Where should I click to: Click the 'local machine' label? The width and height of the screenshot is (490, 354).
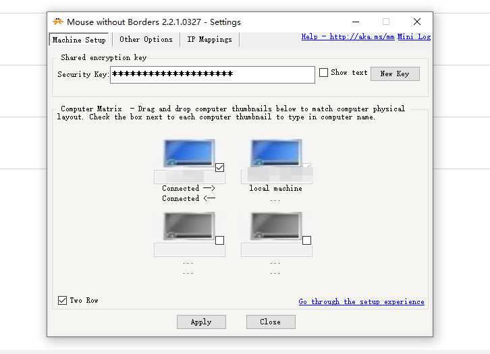point(275,188)
